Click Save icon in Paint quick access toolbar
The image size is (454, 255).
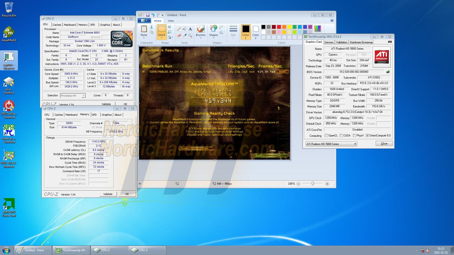point(148,15)
